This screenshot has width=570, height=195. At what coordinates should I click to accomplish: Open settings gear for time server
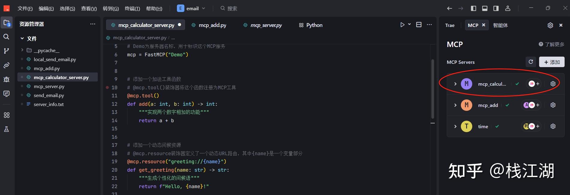[553, 126]
